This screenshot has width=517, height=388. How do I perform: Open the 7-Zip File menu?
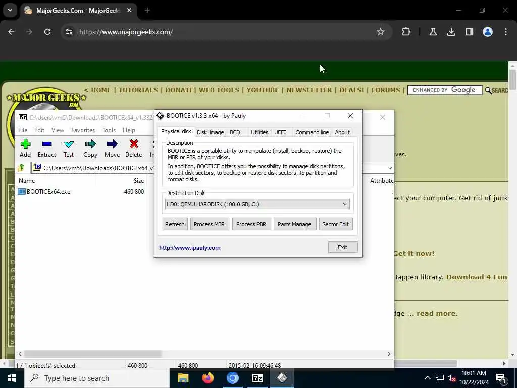click(x=23, y=130)
